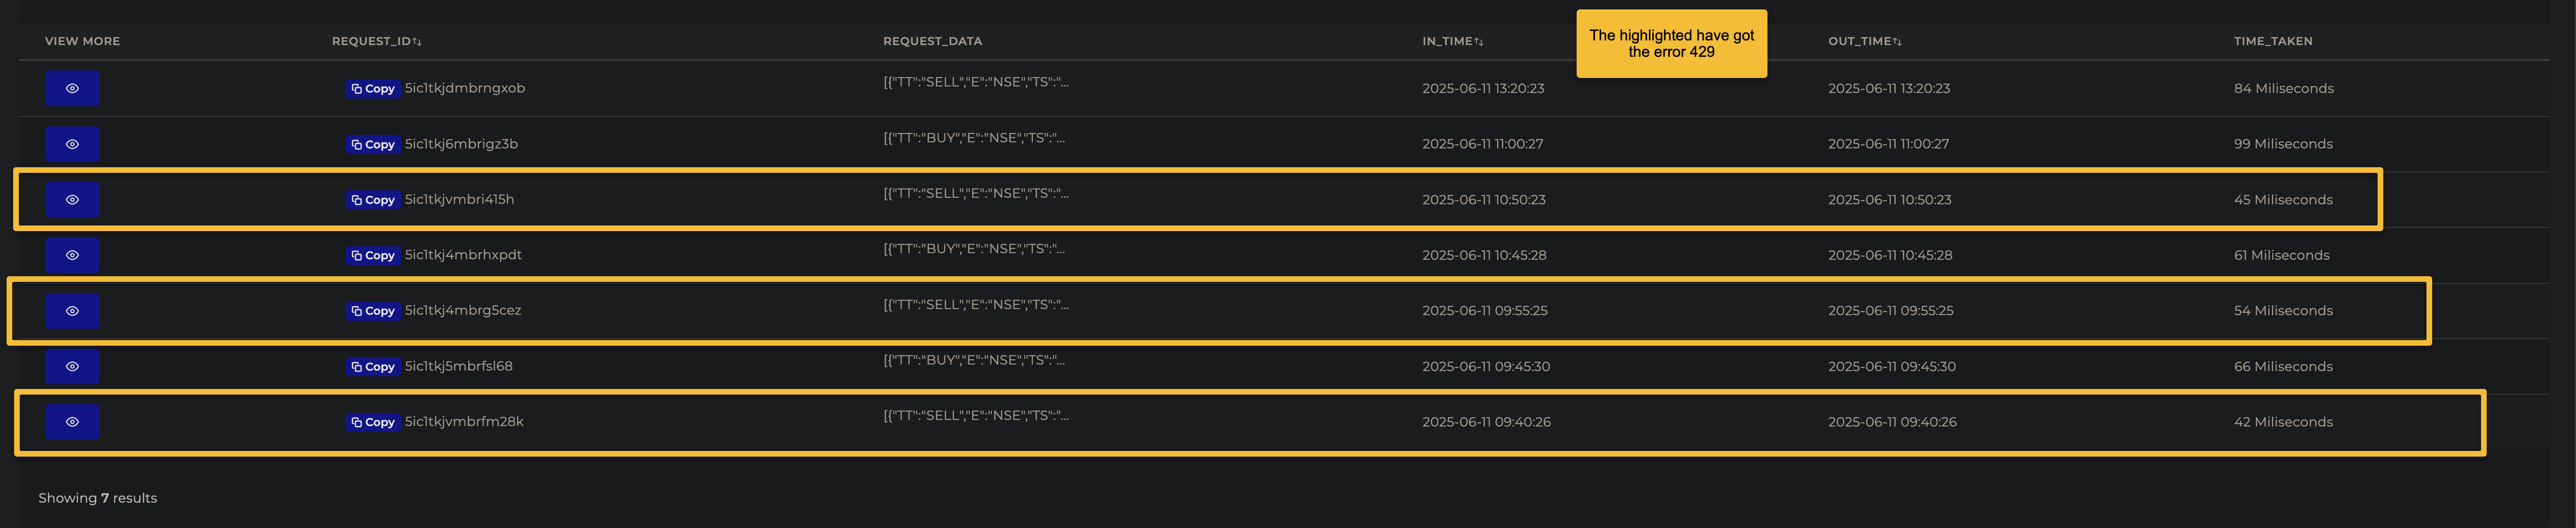This screenshot has width=2576, height=528.
Task: Click request data in row 5ic1tkj4mbrhxpdt
Action: (974, 249)
